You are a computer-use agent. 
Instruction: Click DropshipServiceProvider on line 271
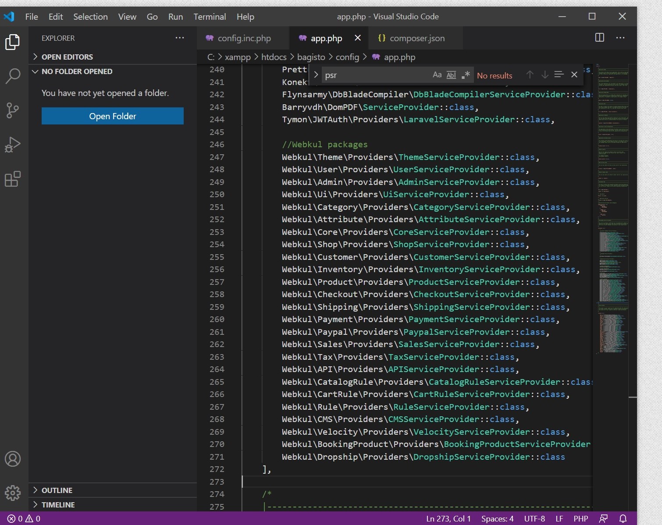click(472, 457)
